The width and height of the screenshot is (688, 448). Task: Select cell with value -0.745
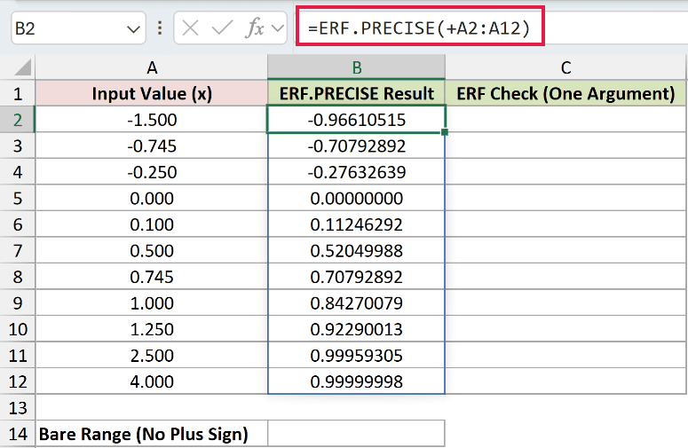pyautogui.click(x=152, y=145)
